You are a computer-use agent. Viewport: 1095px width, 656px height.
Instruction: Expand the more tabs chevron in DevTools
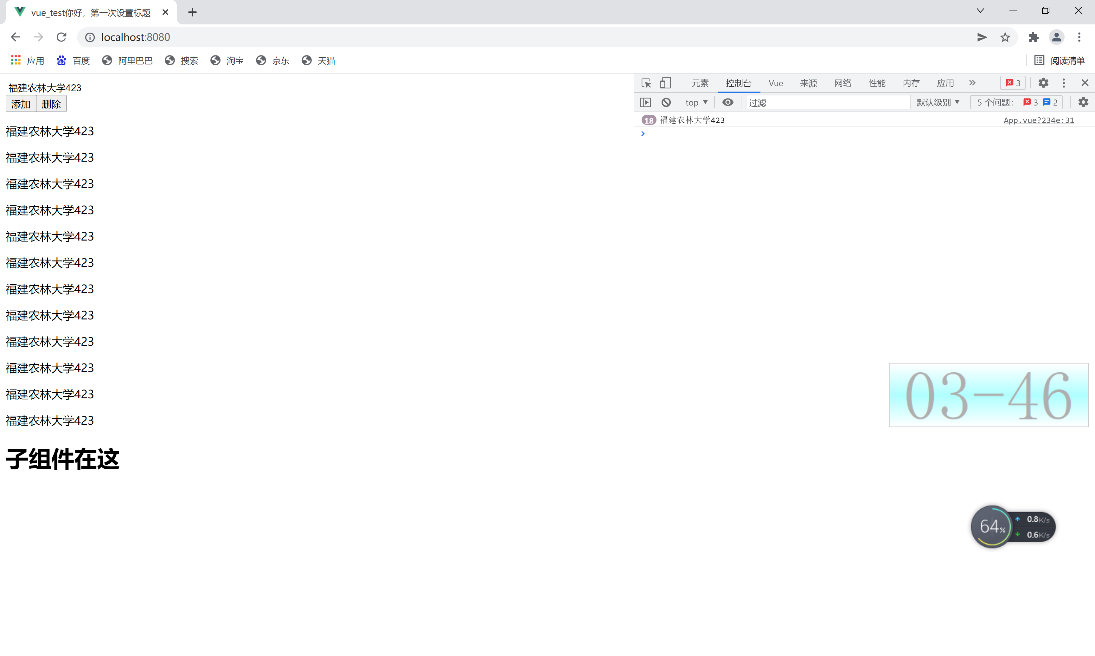coord(973,83)
